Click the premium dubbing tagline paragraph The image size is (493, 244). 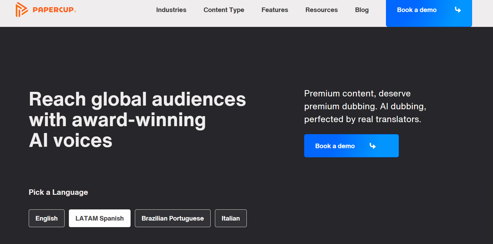365,106
